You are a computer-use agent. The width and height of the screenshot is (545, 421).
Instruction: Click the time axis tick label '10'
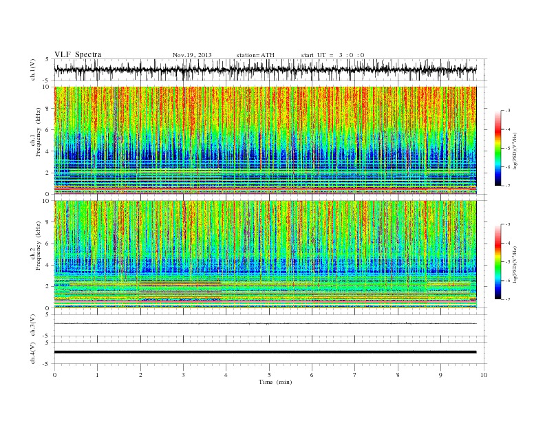(x=484, y=375)
